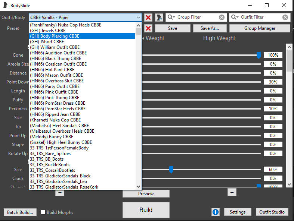Open the CBBE Vanilla - Piper combo box
The width and height of the screenshot is (294, 221).
85,18
